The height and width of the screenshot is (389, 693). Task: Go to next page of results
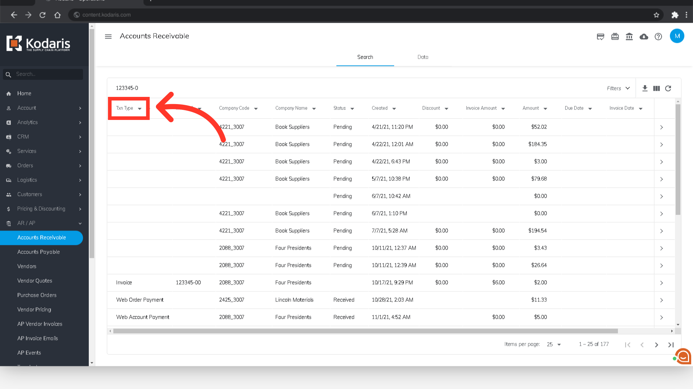656,345
